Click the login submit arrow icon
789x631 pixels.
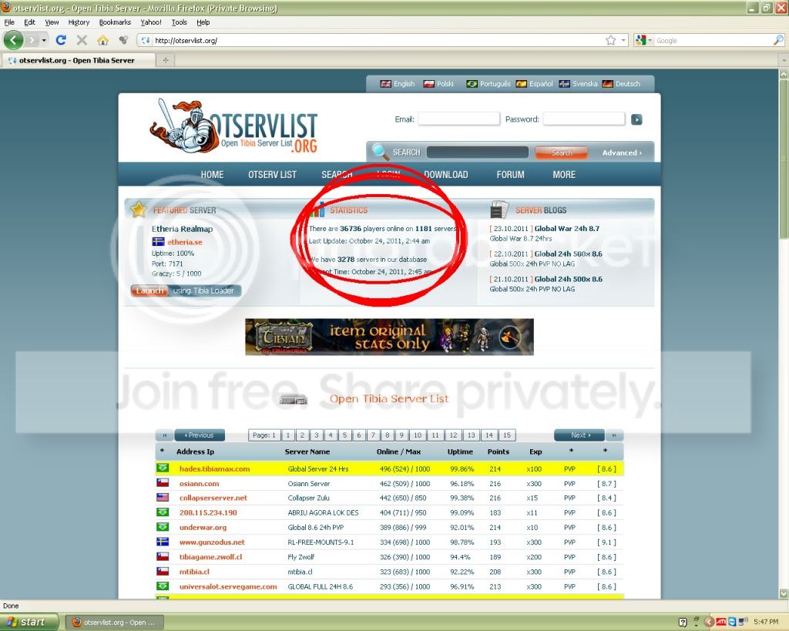(x=636, y=119)
